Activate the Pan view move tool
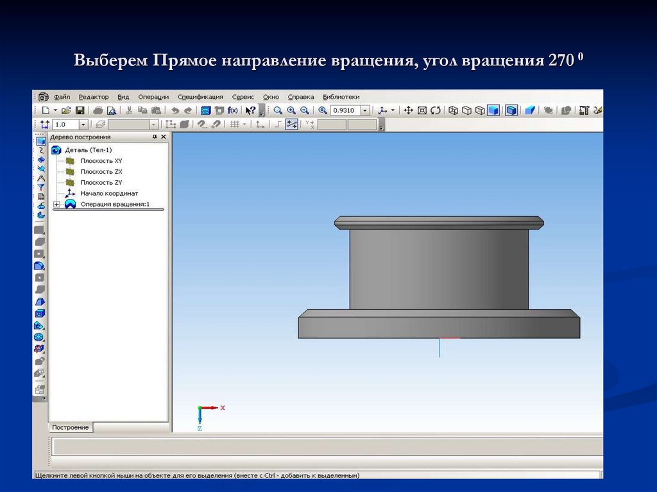Image resolution: width=657 pixels, height=492 pixels. pyautogui.click(x=408, y=110)
